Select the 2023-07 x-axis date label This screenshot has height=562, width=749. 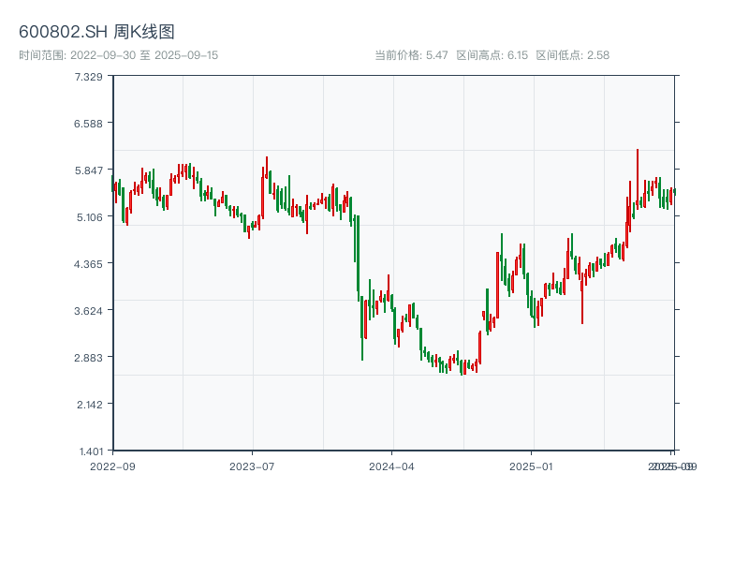pos(252,466)
